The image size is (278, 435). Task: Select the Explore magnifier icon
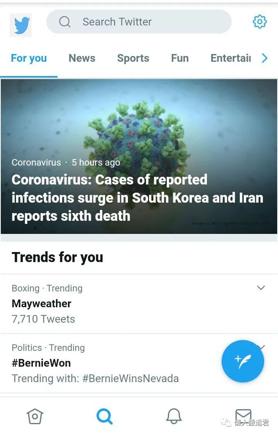coord(104,416)
